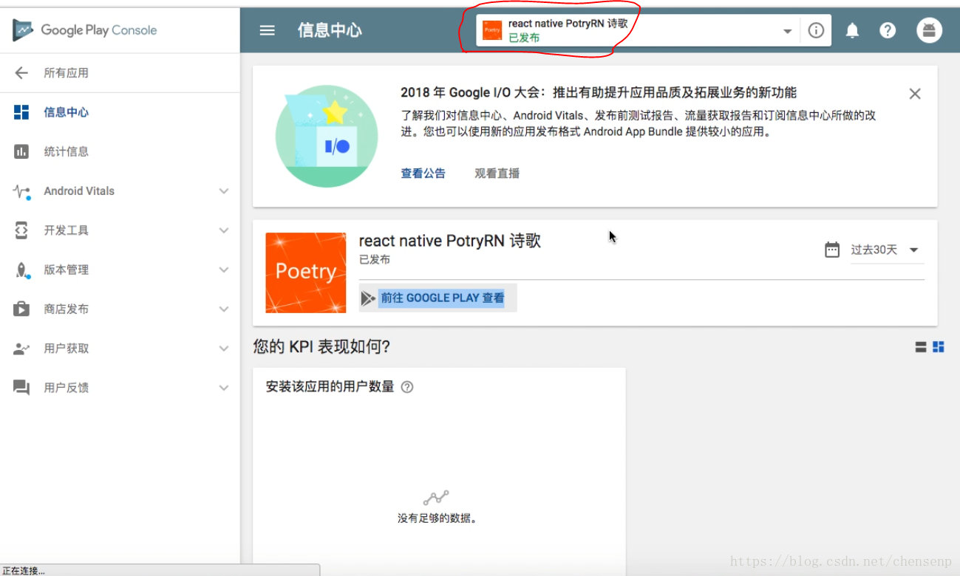
Task: Click the back arrow beside 所有应用
Action: click(x=21, y=72)
